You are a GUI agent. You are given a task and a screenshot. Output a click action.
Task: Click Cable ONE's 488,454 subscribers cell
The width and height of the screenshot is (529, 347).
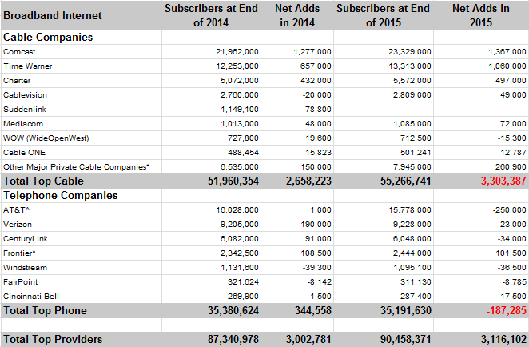(243, 153)
